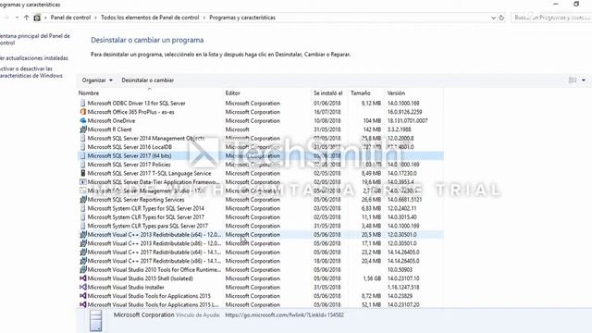The height and width of the screenshot is (333, 592).
Task: Click the Control Panel icon in address bar
Action: pos(37,18)
